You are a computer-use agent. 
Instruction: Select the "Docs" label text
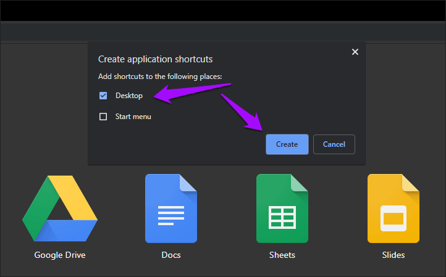171,255
